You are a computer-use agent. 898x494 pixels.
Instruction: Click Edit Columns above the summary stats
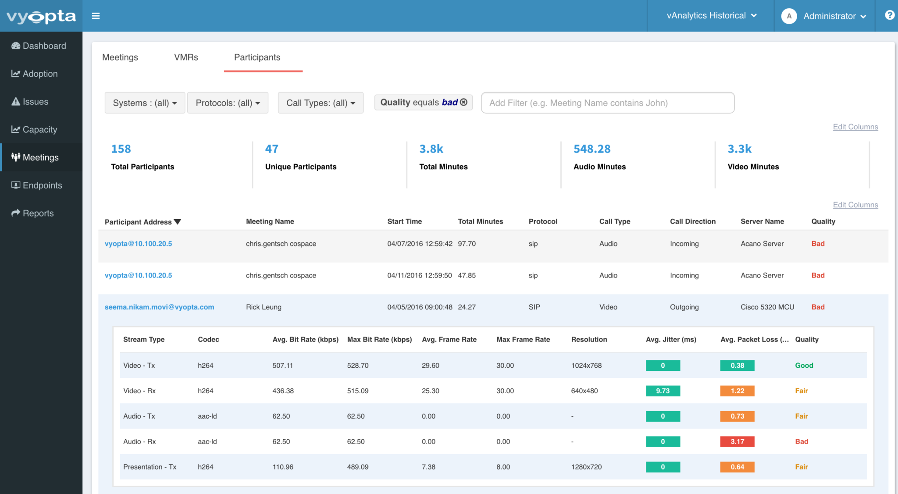coord(855,127)
